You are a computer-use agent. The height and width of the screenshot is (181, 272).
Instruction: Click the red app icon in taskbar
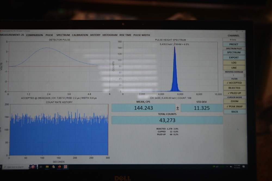pos(65,167)
